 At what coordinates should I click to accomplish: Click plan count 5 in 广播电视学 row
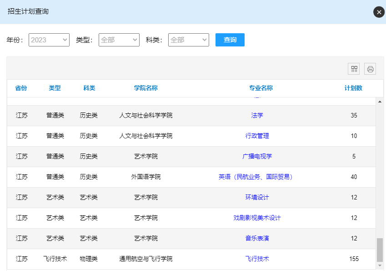coord(354,156)
